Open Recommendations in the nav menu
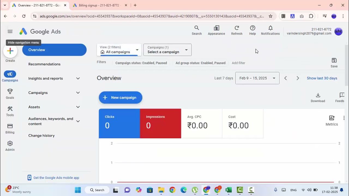This screenshot has height=196, width=349. 44,64
